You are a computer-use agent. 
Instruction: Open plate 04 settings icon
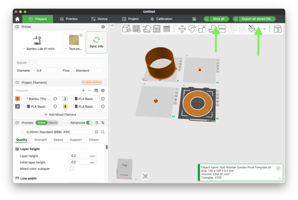coord(218,105)
